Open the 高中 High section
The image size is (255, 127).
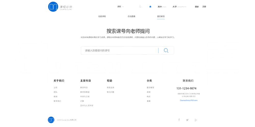pos(162,7)
